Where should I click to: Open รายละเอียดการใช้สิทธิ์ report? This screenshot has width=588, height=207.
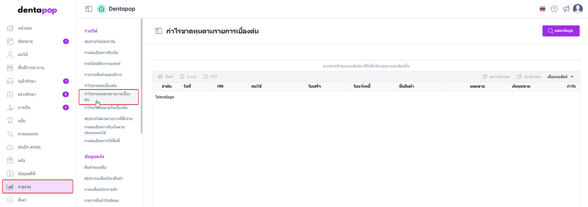(x=102, y=141)
